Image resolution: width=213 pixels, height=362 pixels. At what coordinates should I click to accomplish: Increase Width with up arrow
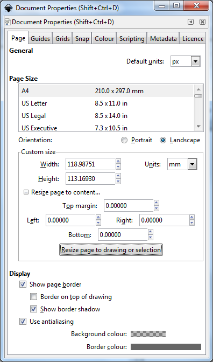pyautogui.click(x=118, y=161)
